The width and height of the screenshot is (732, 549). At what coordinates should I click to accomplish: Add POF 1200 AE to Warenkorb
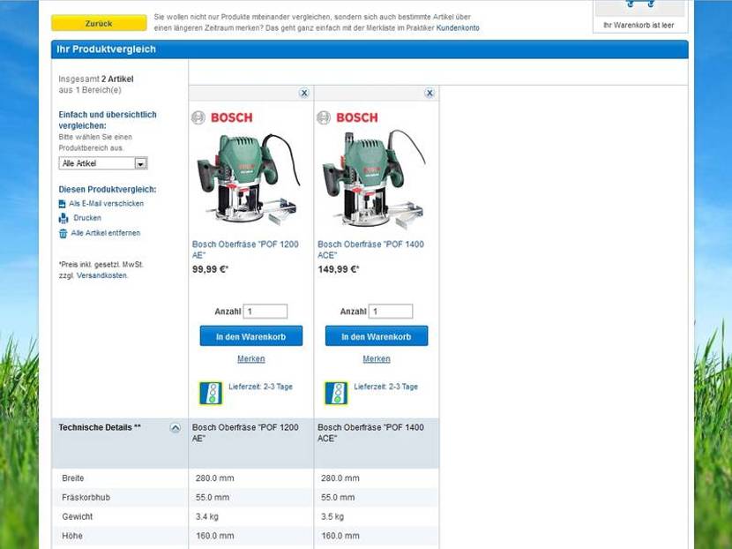pyautogui.click(x=251, y=336)
